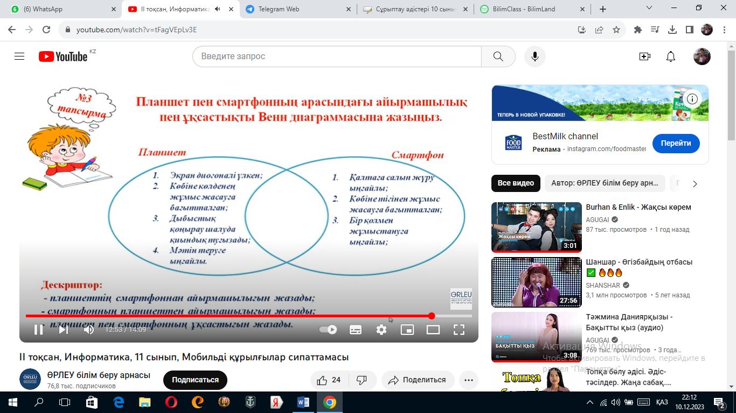Switch to the WhatsApp browser tab
Screen dimensions: 736x413
60,9
